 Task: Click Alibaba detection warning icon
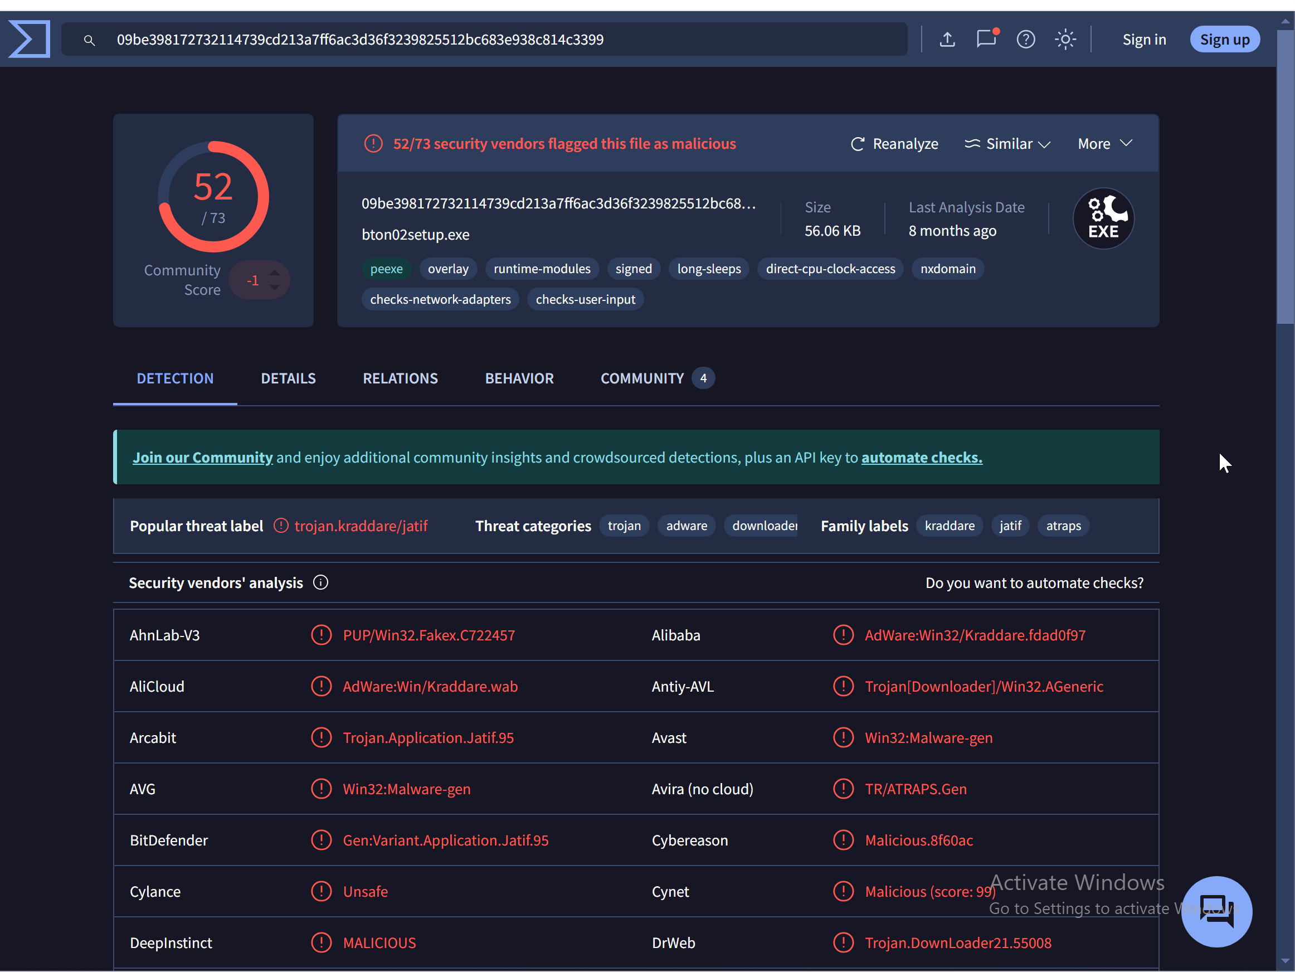pyautogui.click(x=843, y=634)
